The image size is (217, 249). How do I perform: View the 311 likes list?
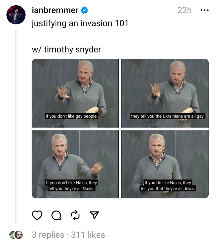(x=88, y=235)
